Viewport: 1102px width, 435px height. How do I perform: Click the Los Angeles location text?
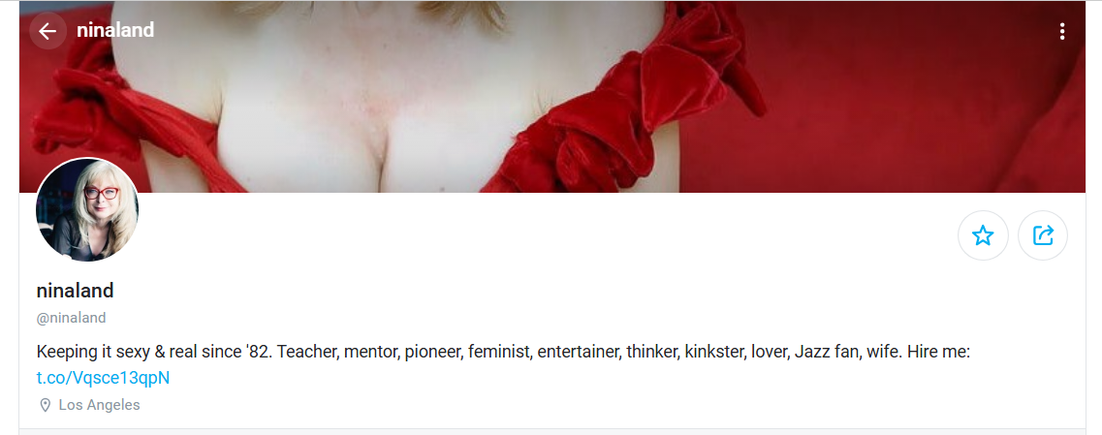99,405
